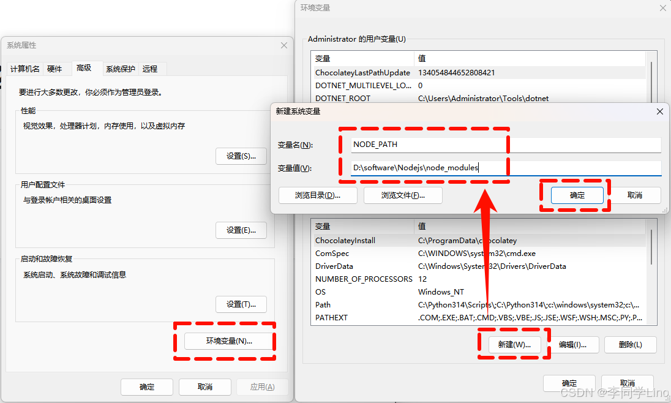This screenshot has width=671, height=403.
Task: Confirm with 确定 in 环境变量 window
Action: [569, 383]
